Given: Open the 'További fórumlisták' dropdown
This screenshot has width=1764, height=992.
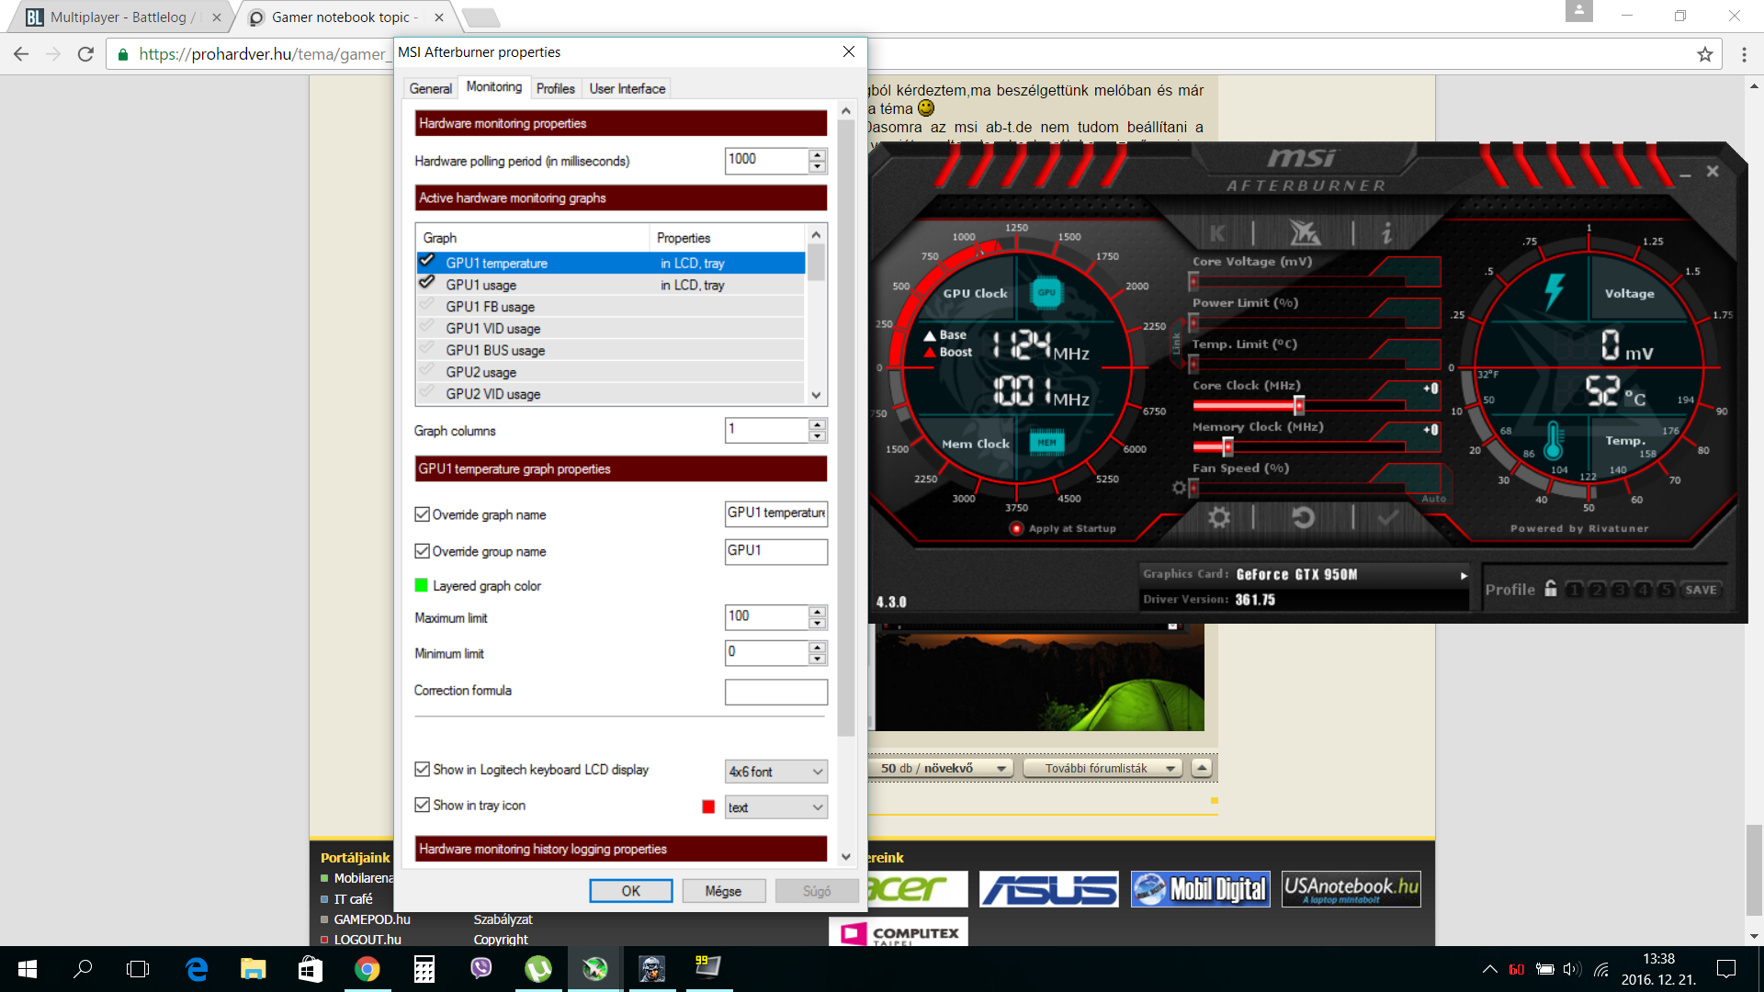Looking at the screenshot, I should tap(1102, 768).
